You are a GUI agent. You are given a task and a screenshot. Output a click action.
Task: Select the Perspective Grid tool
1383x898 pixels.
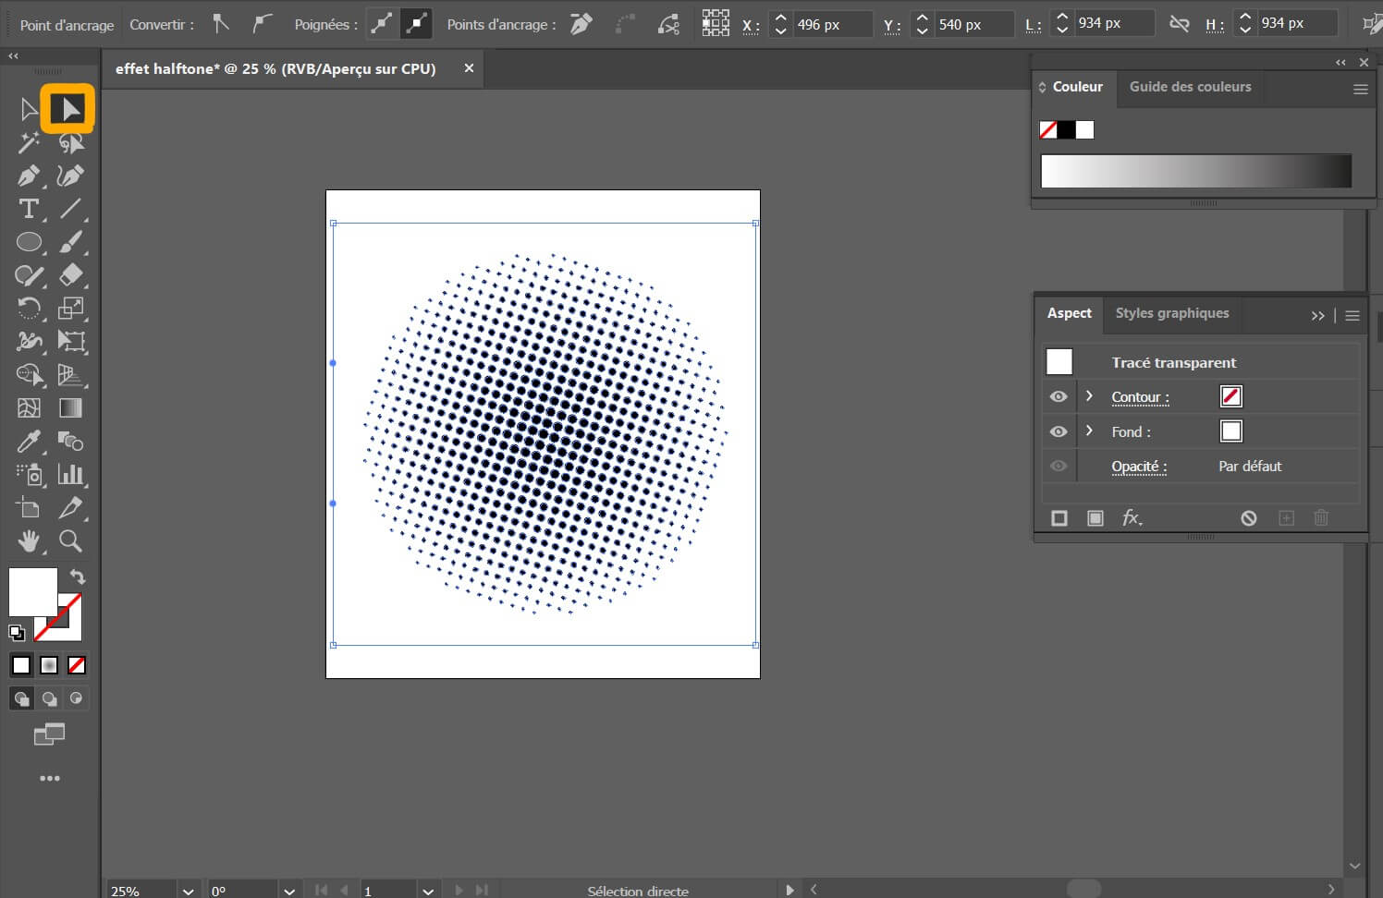click(x=70, y=375)
